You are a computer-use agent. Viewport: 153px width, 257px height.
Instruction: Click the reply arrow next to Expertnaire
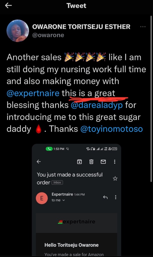pyautogui.click(x=105, y=197)
